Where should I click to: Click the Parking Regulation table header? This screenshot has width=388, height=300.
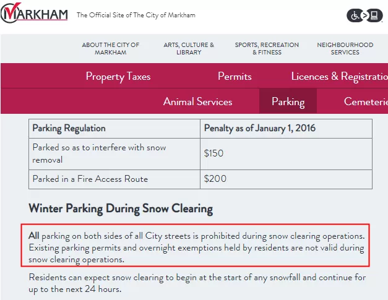click(114, 129)
